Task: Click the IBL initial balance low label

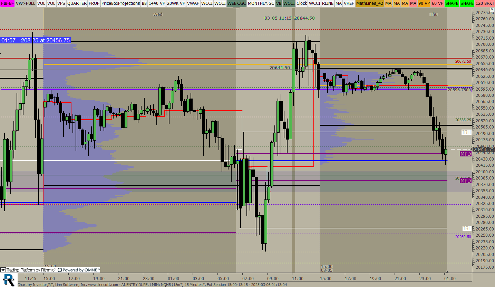Action: [x=467, y=228]
